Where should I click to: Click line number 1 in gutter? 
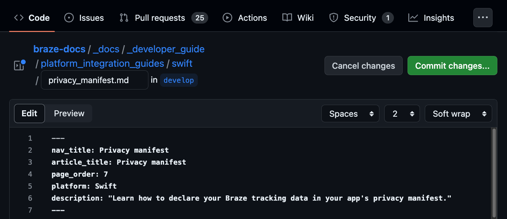pos(30,138)
